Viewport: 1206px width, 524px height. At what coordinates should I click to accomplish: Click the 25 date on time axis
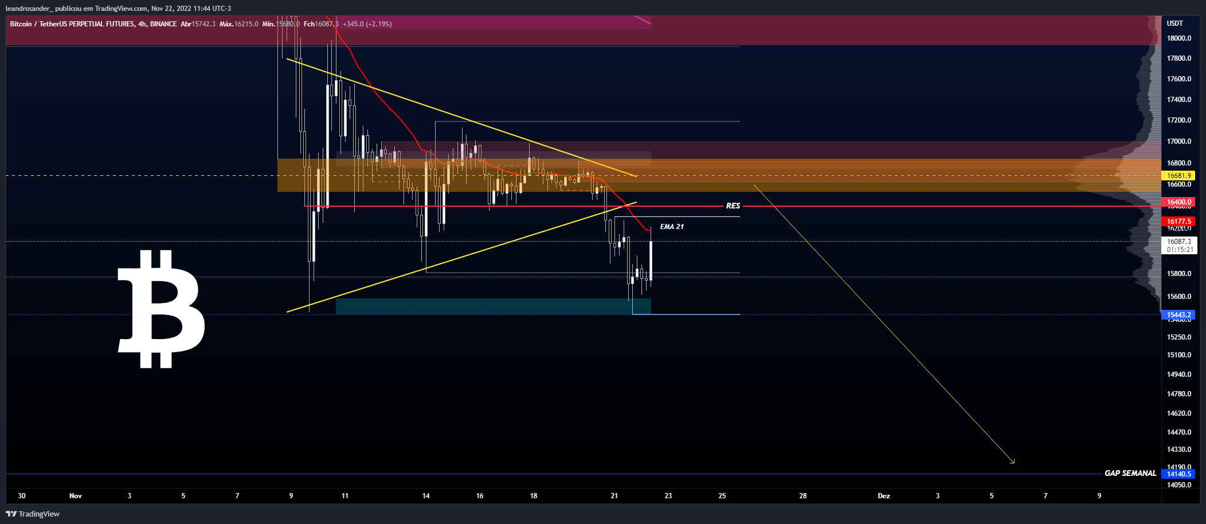click(722, 496)
